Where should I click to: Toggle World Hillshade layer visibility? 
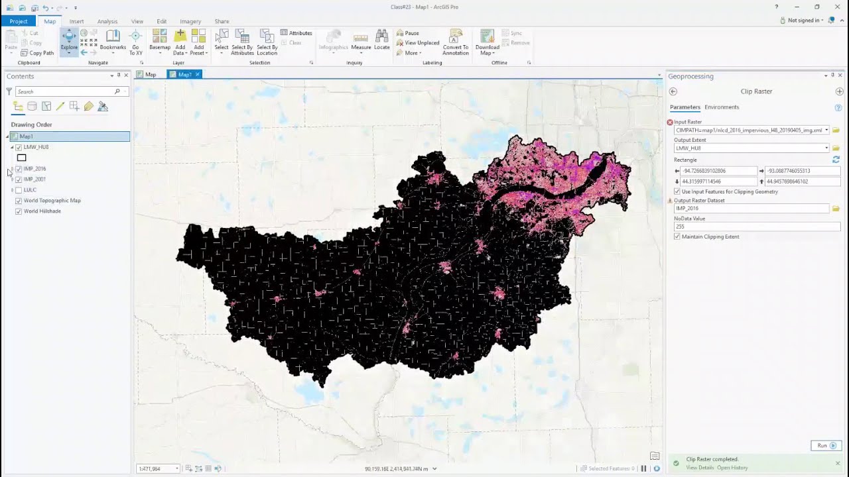click(19, 211)
